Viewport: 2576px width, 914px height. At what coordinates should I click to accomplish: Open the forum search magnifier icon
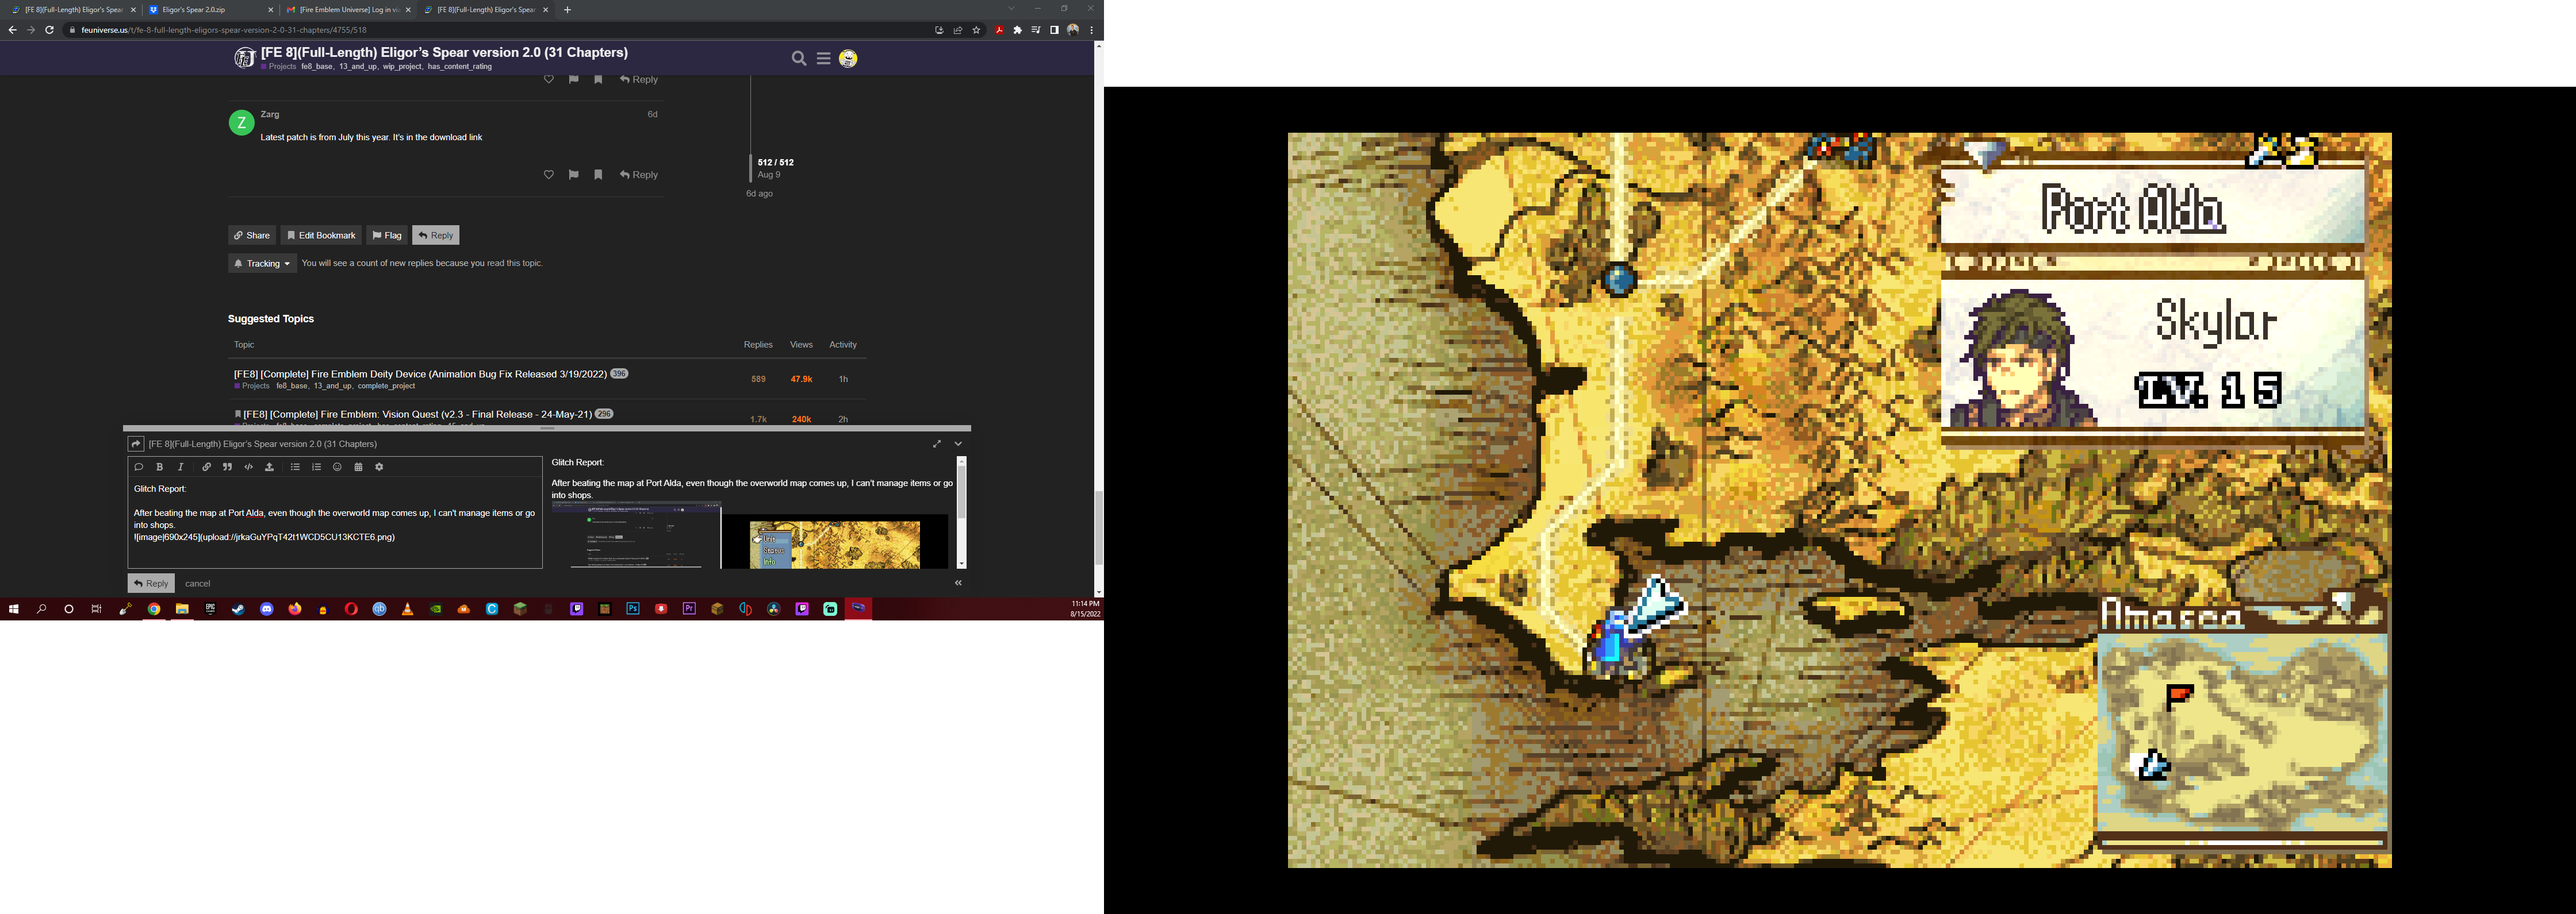coord(798,59)
